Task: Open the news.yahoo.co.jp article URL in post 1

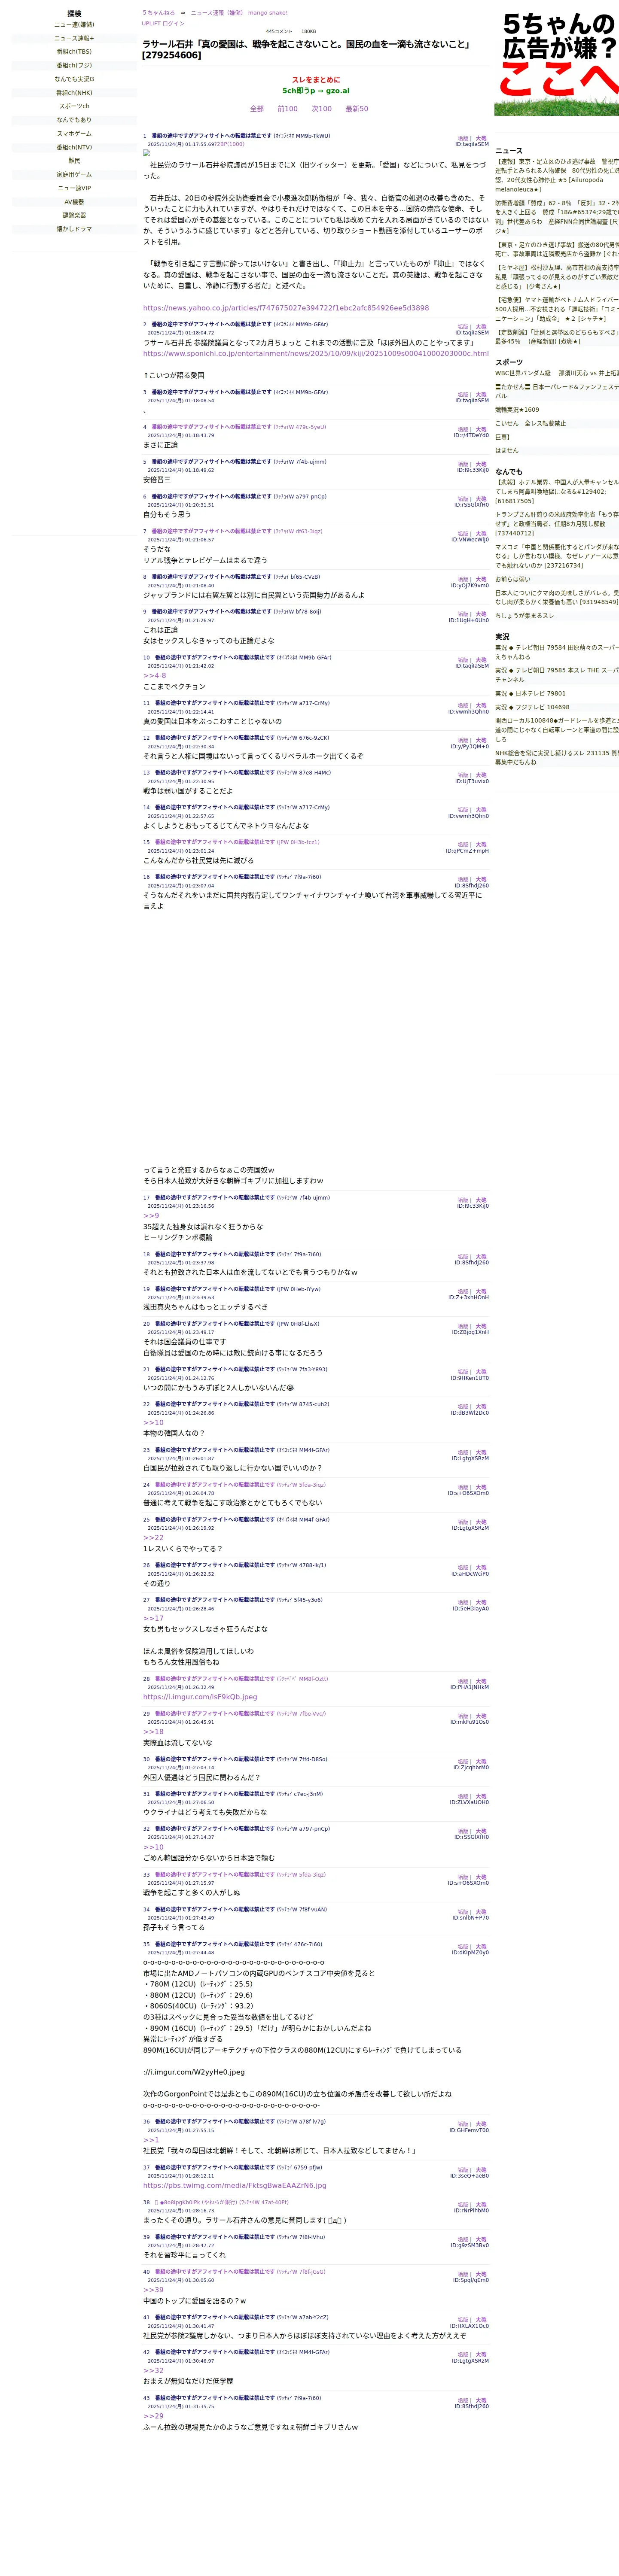Action: 286,308
